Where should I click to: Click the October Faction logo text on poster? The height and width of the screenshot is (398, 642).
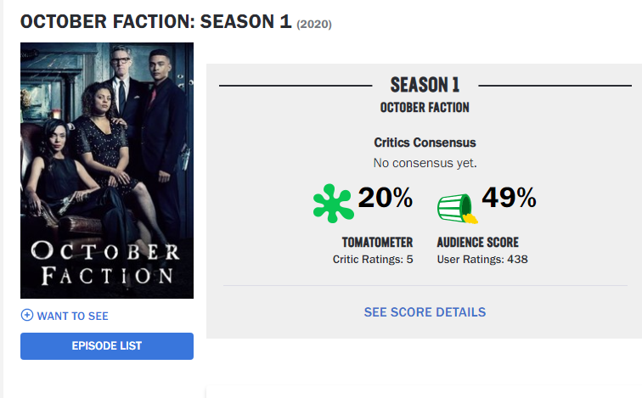[x=105, y=263]
